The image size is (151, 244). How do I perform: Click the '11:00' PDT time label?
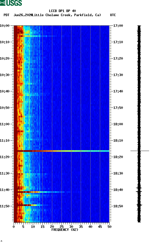[5, 124]
